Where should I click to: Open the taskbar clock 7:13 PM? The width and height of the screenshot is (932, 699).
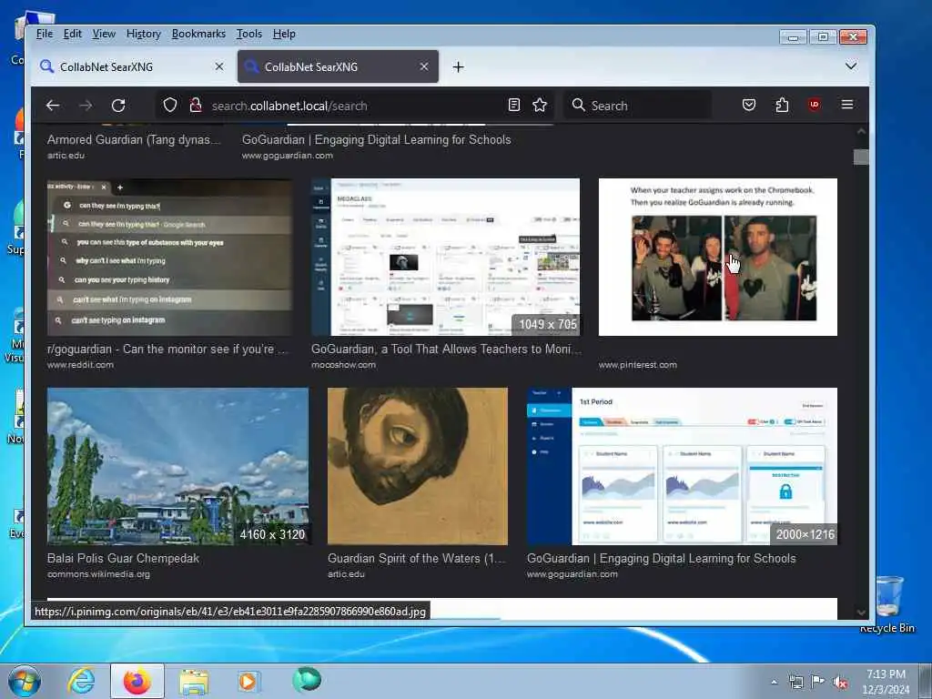click(x=886, y=682)
